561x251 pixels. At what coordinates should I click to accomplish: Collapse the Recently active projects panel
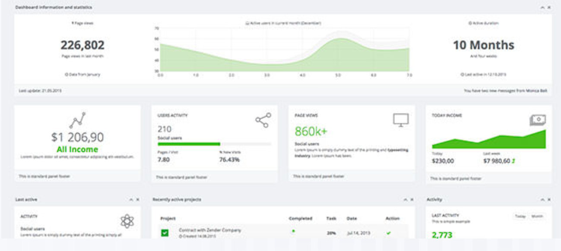[406, 200]
